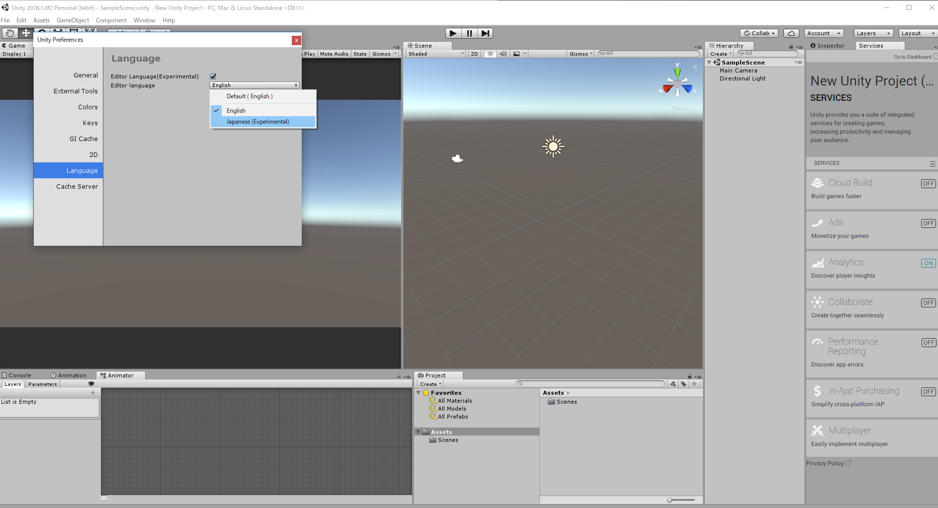Step forward one frame
The height and width of the screenshot is (508, 938).
tap(485, 33)
